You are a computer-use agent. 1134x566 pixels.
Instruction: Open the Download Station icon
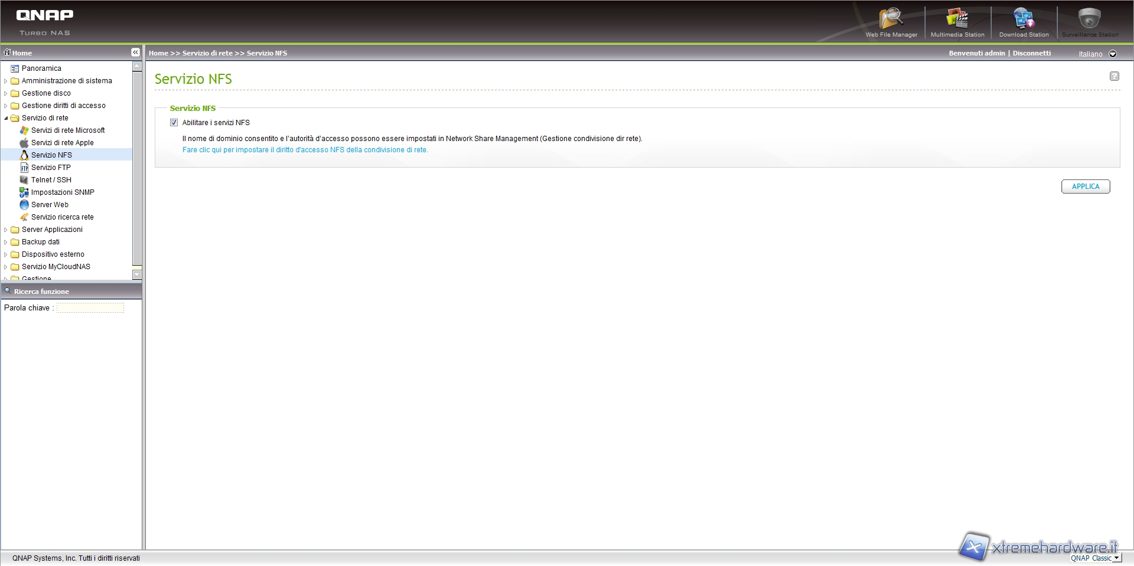(1024, 19)
